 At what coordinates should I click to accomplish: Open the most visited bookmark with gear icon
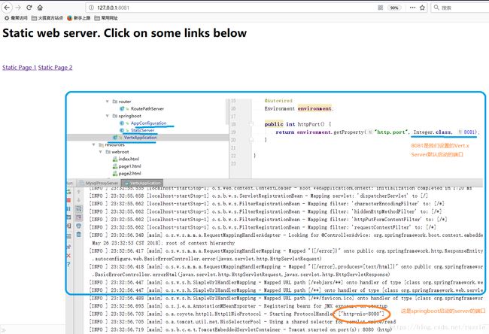coord(16,18)
